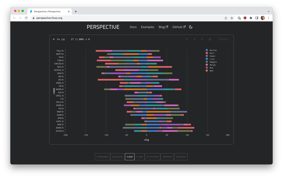Toggle Barney series in the legend
The height and width of the screenshot is (178, 283).
coord(213,50)
